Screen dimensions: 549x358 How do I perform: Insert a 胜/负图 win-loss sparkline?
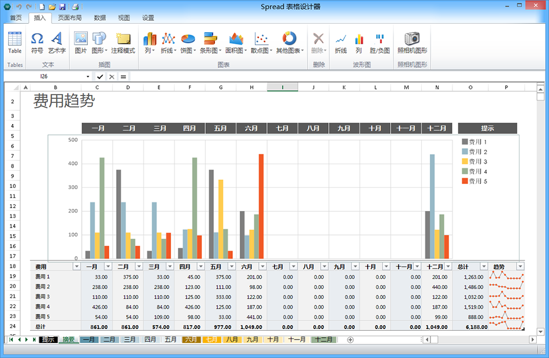[380, 42]
